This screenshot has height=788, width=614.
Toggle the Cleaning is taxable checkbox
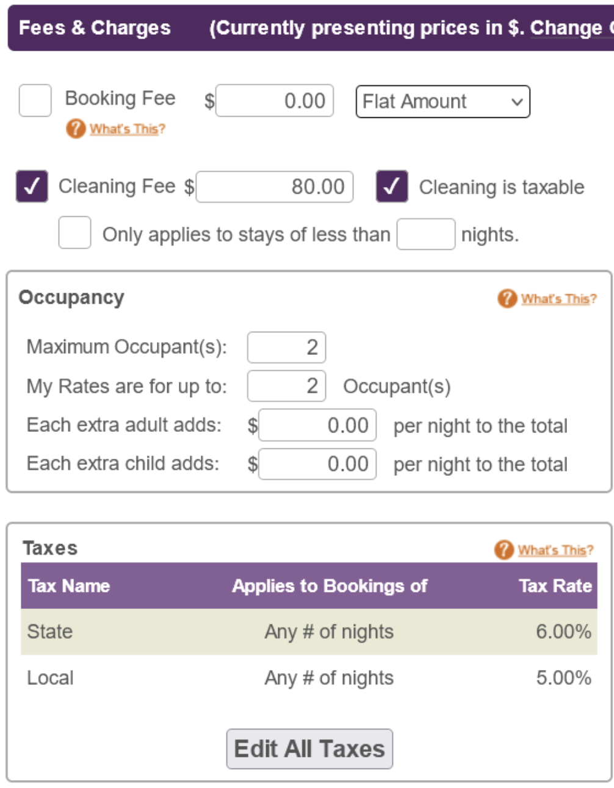392,187
